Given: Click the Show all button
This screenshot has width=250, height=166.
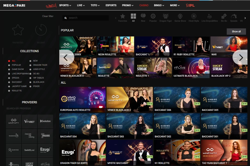Looking at the screenshot, I should tap(236, 31).
